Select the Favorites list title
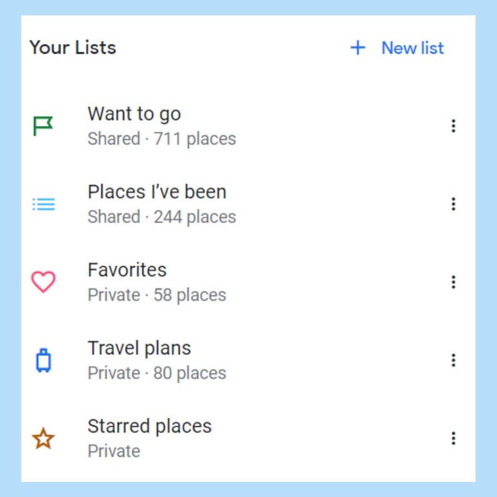This screenshot has width=497, height=497. [x=127, y=270]
